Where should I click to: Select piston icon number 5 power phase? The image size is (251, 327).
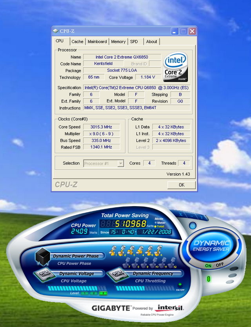tap(149, 251)
